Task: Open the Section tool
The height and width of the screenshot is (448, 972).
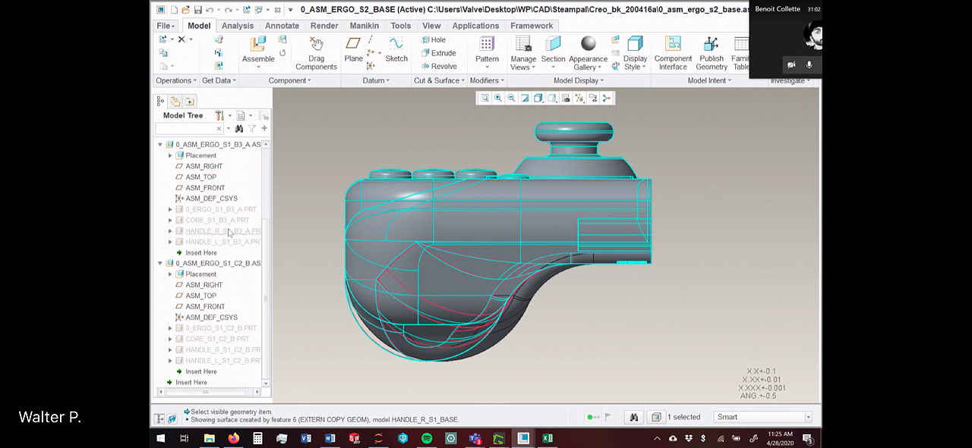Action: (553, 45)
